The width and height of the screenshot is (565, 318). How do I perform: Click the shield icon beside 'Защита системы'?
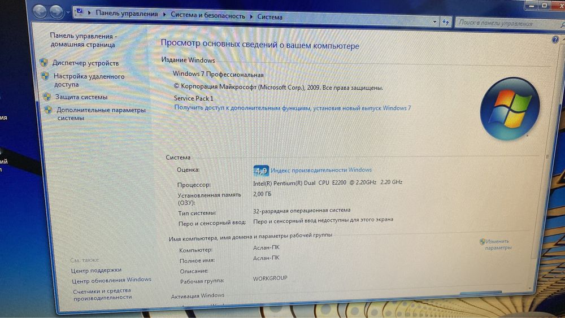tap(46, 97)
